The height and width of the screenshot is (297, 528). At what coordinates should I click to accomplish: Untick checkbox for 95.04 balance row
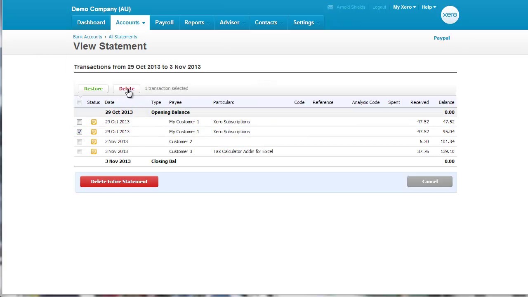[x=79, y=132]
